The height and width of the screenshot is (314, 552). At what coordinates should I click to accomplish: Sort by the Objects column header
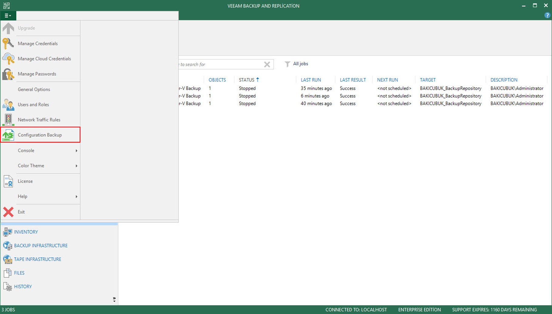(217, 80)
